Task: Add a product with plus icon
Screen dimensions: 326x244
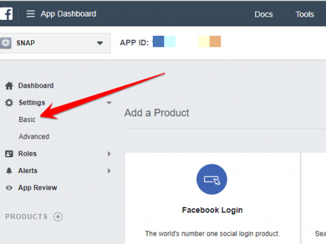Action: pyautogui.click(x=58, y=217)
